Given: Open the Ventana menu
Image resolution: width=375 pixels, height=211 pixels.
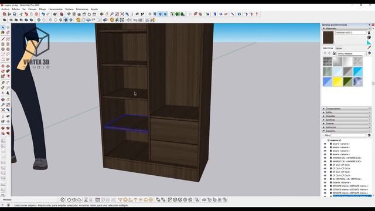Looking at the screenshot, I should [x=69, y=9].
